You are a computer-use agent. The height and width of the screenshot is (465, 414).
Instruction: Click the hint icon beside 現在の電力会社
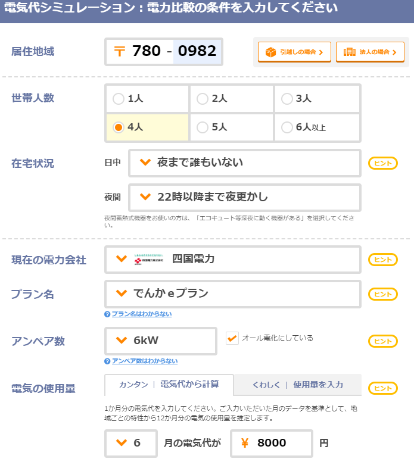click(382, 259)
